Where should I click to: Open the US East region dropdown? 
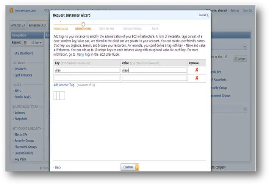(33, 43)
